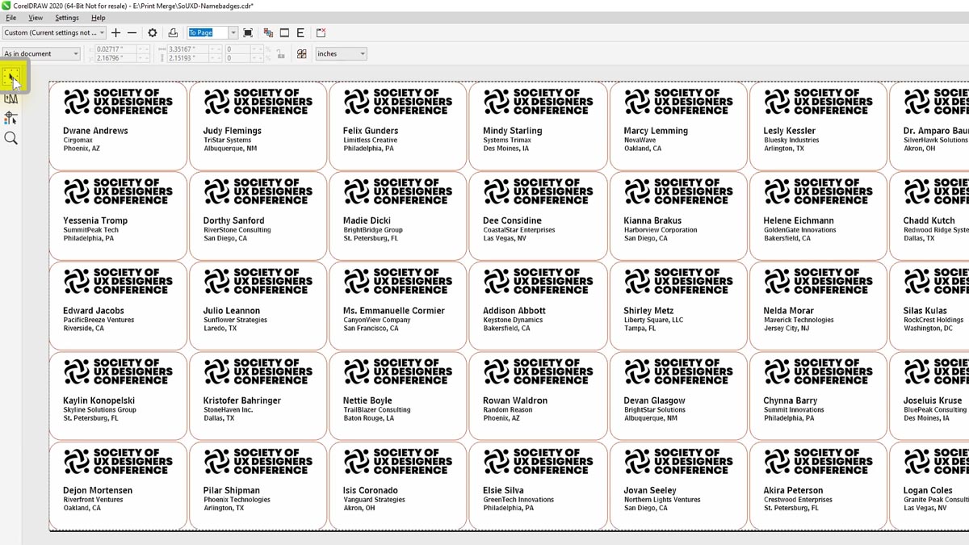Toggle Enable Color Separations

point(268,33)
